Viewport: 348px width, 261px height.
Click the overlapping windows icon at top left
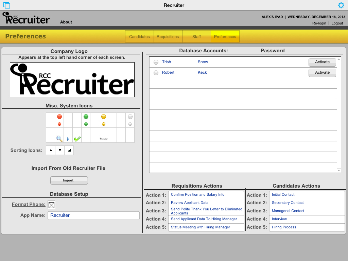click(x=7, y=5)
